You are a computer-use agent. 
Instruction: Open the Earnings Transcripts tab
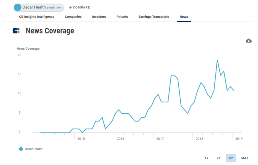pyautogui.click(x=153, y=17)
